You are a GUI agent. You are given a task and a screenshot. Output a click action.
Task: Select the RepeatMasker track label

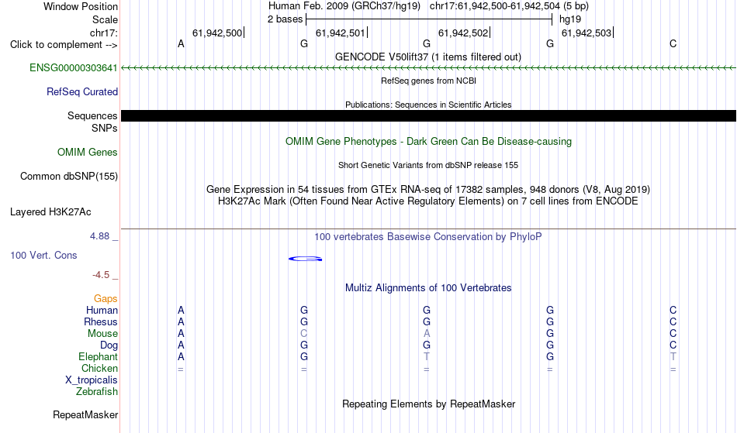tap(85, 415)
